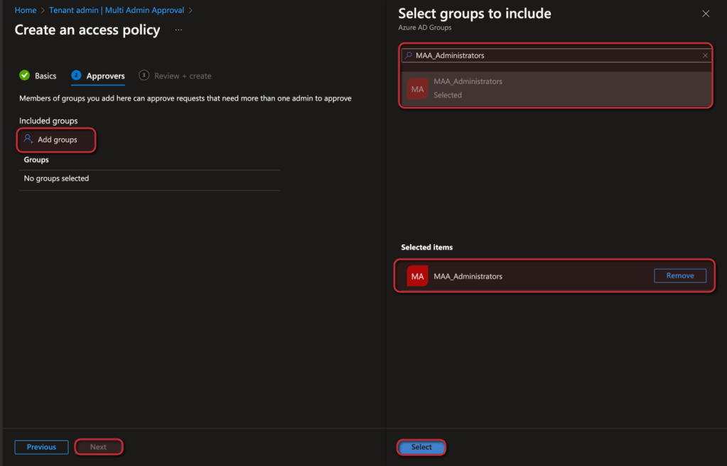Go to Review + create step
Viewport: 727px width, 466px height.
coord(183,76)
